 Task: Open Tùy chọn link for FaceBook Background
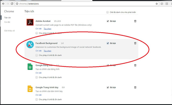[48, 51]
